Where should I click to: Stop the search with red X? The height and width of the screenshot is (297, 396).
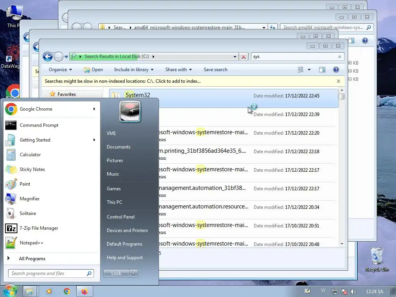(x=244, y=56)
